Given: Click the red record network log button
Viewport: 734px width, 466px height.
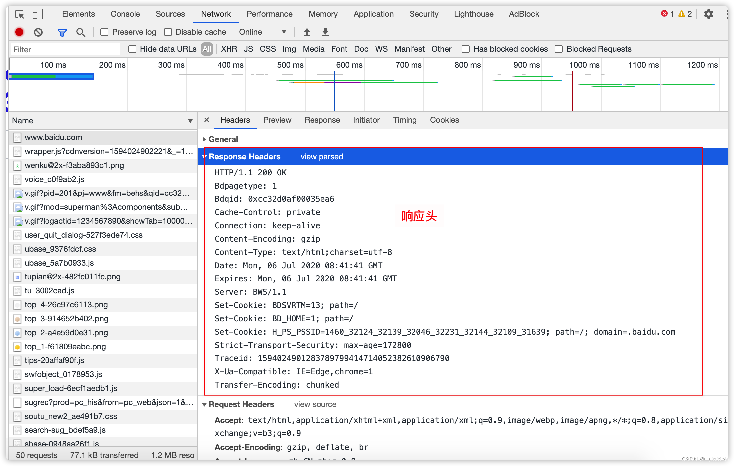Looking at the screenshot, I should (x=19, y=32).
